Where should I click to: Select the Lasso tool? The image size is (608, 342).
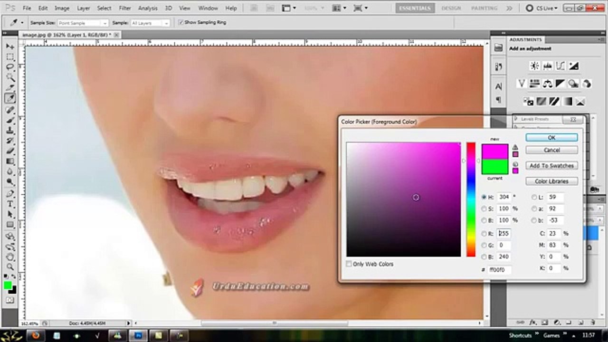click(x=10, y=67)
